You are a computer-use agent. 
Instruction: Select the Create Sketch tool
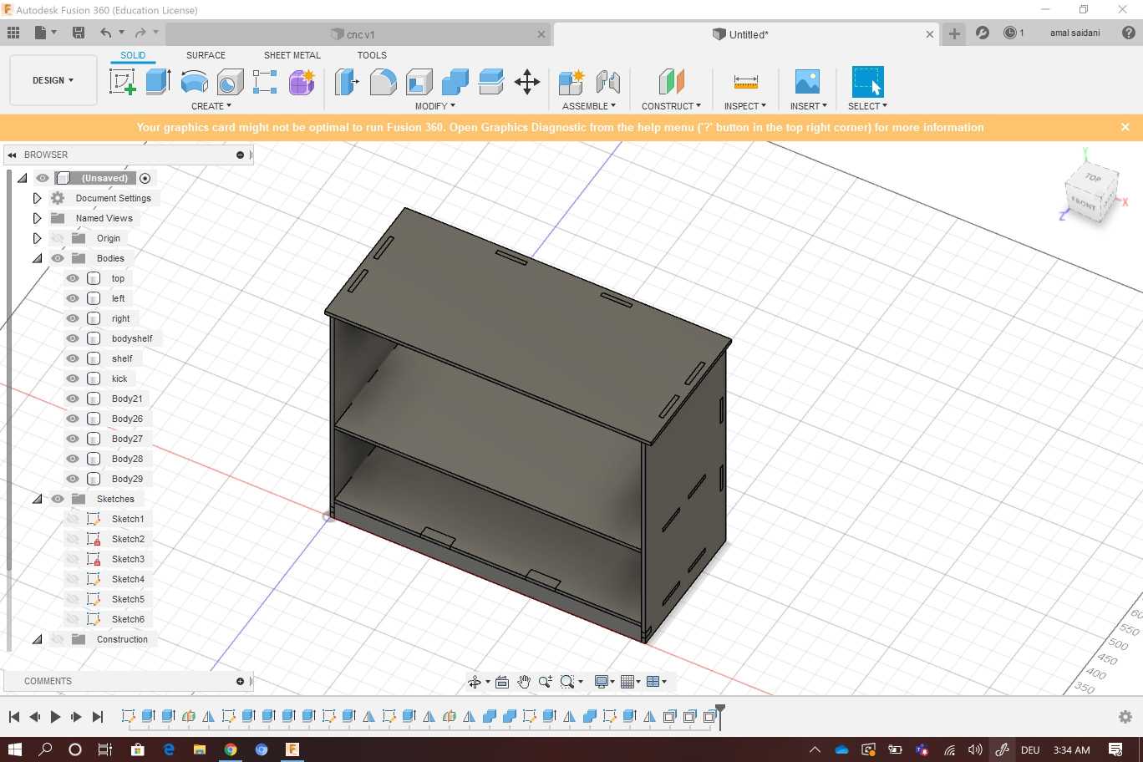click(122, 82)
